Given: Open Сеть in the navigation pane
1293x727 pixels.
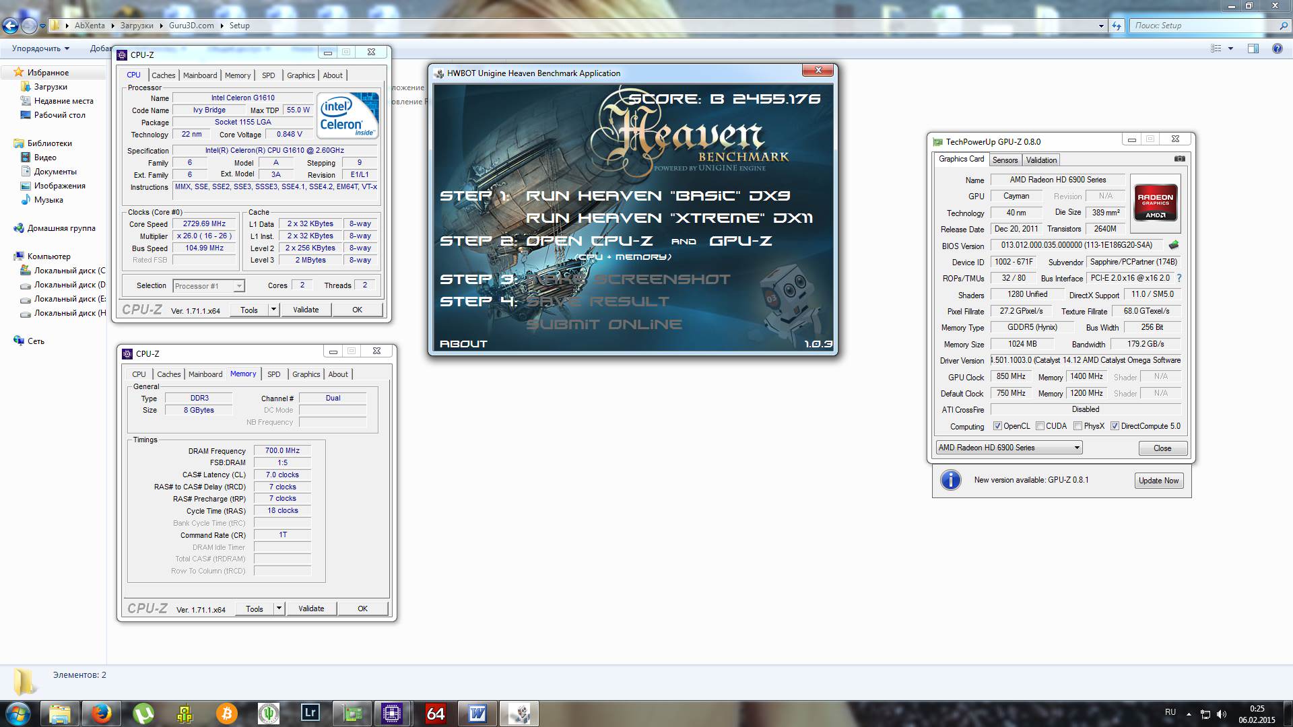Looking at the screenshot, I should (x=36, y=341).
